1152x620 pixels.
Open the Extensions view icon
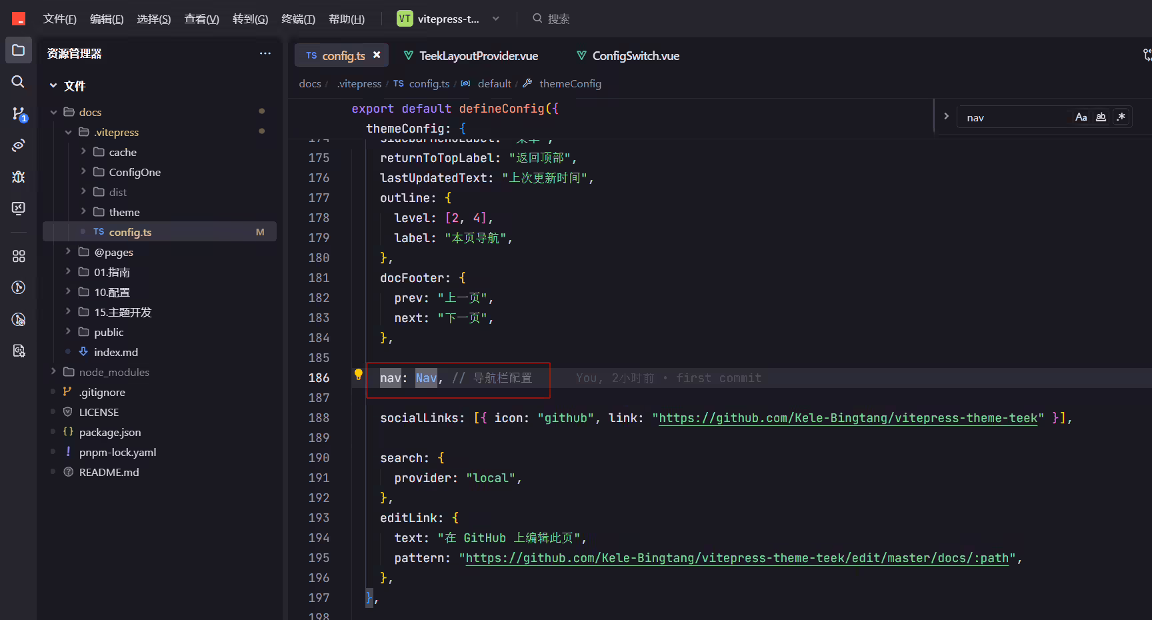[19, 256]
